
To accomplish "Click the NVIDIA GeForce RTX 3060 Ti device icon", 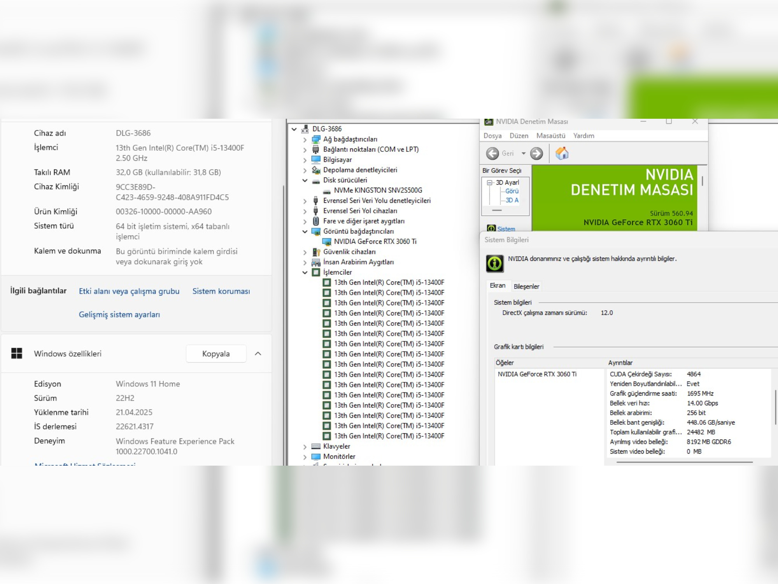I will tap(327, 242).
